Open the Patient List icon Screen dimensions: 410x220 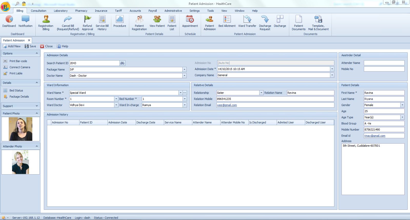[x=172, y=23]
